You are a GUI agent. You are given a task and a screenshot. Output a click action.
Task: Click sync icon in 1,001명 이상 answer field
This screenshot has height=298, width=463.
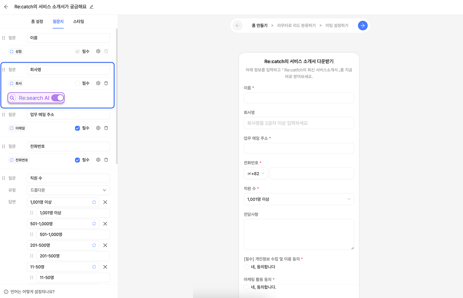(x=94, y=202)
